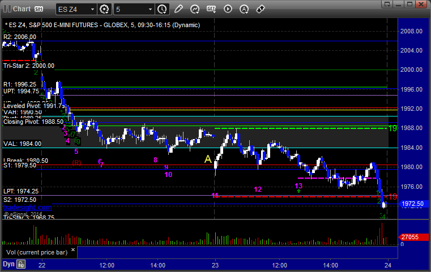Click the red (R) chart marker

coord(76,162)
